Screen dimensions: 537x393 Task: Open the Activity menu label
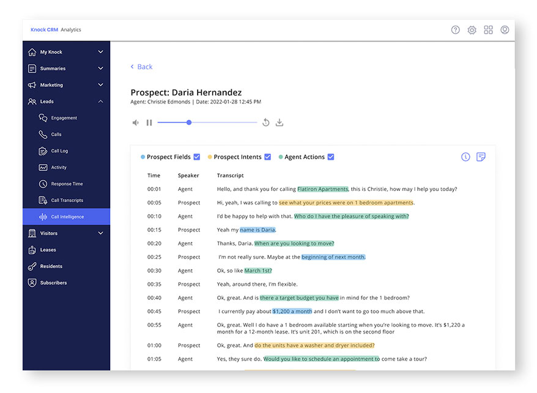(59, 167)
